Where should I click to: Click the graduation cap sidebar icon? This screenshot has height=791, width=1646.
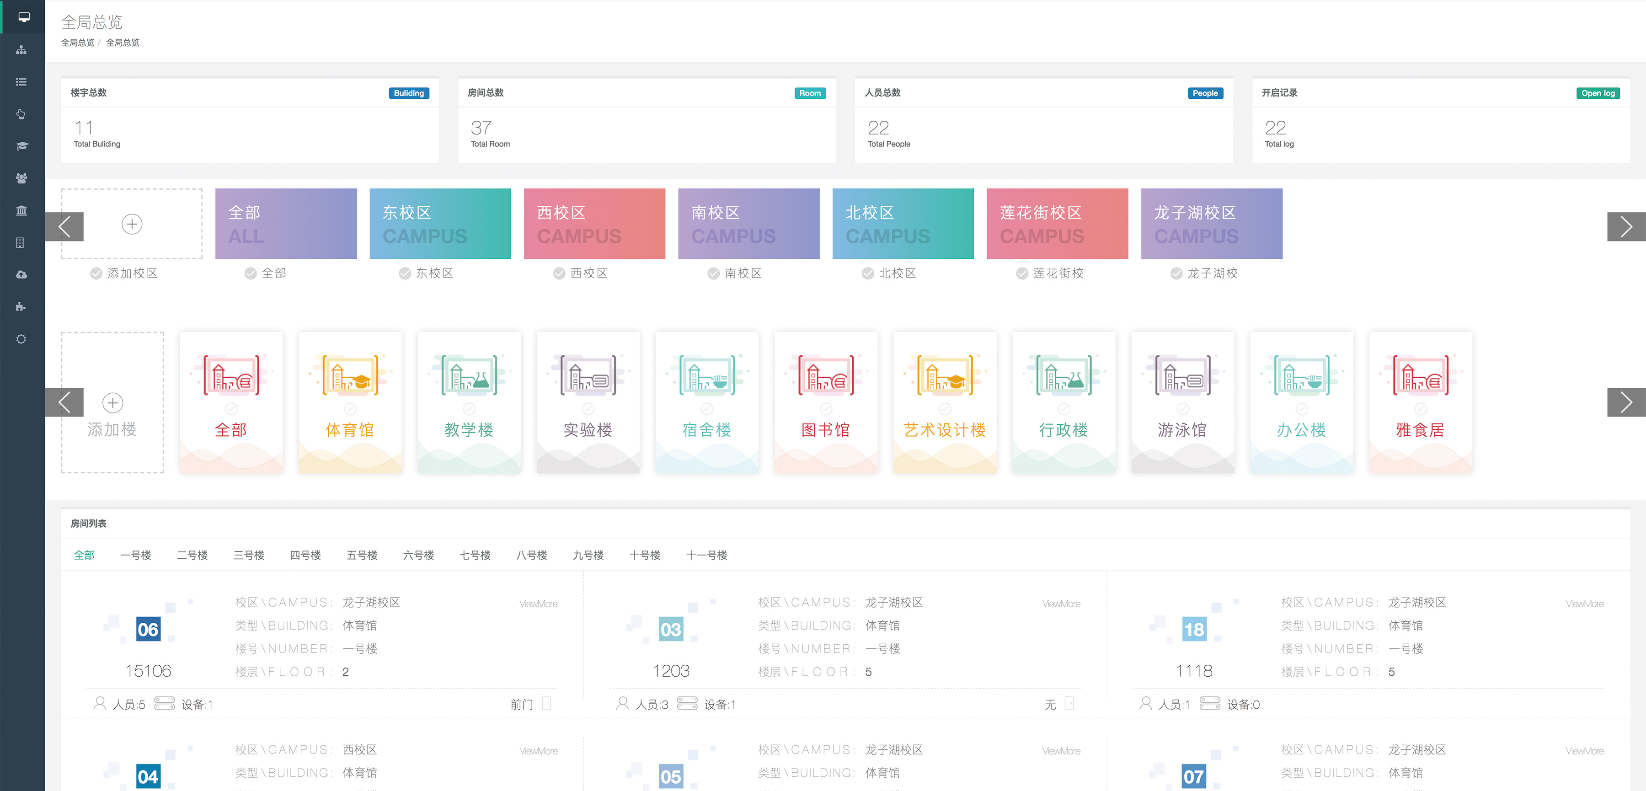pyautogui.click(x=22, y=146)
